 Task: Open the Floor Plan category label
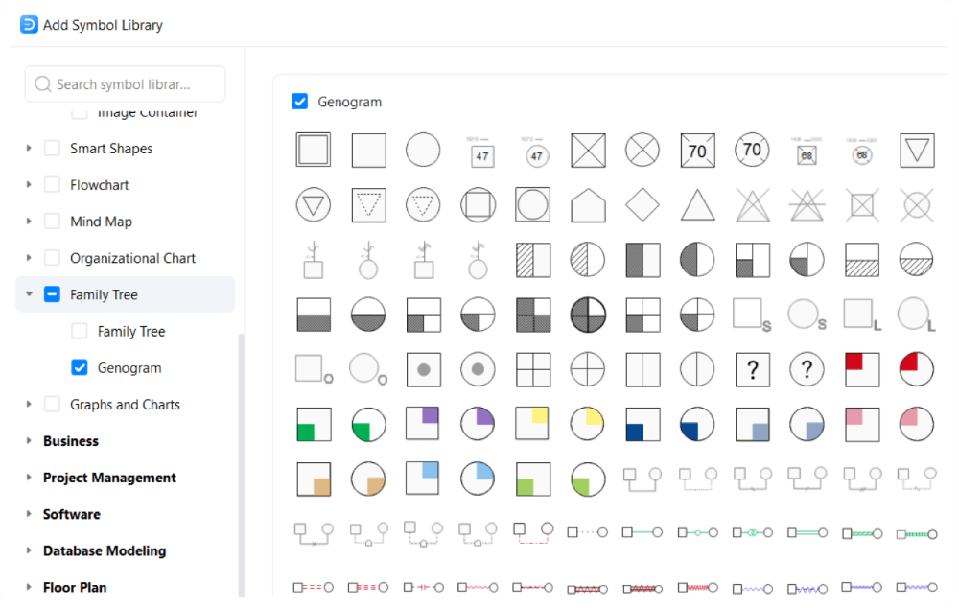coord(75,587)
